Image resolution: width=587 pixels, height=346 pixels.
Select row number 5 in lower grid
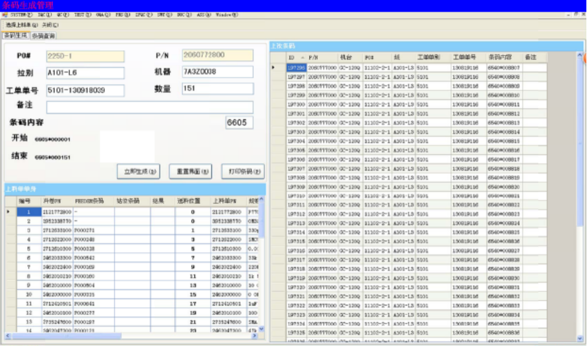[28, 249]
